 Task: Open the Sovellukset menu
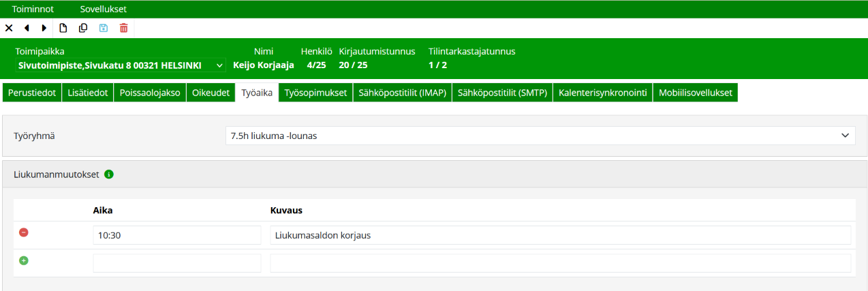(x=103, y=9)
